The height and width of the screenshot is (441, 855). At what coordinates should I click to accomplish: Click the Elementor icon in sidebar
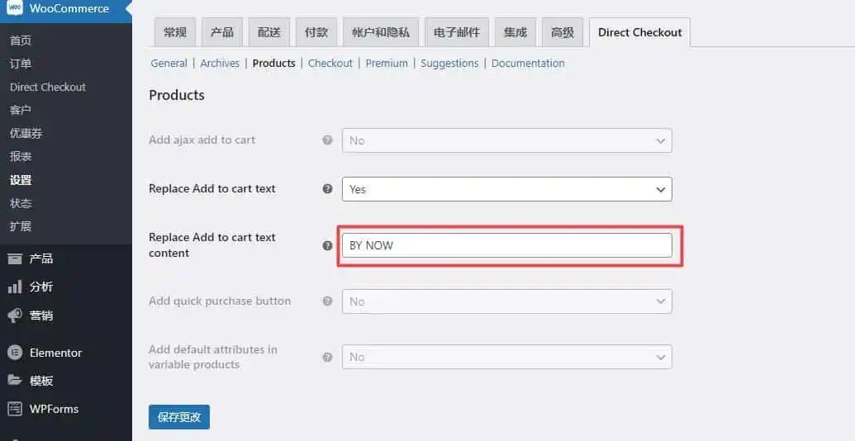(15, 353)
